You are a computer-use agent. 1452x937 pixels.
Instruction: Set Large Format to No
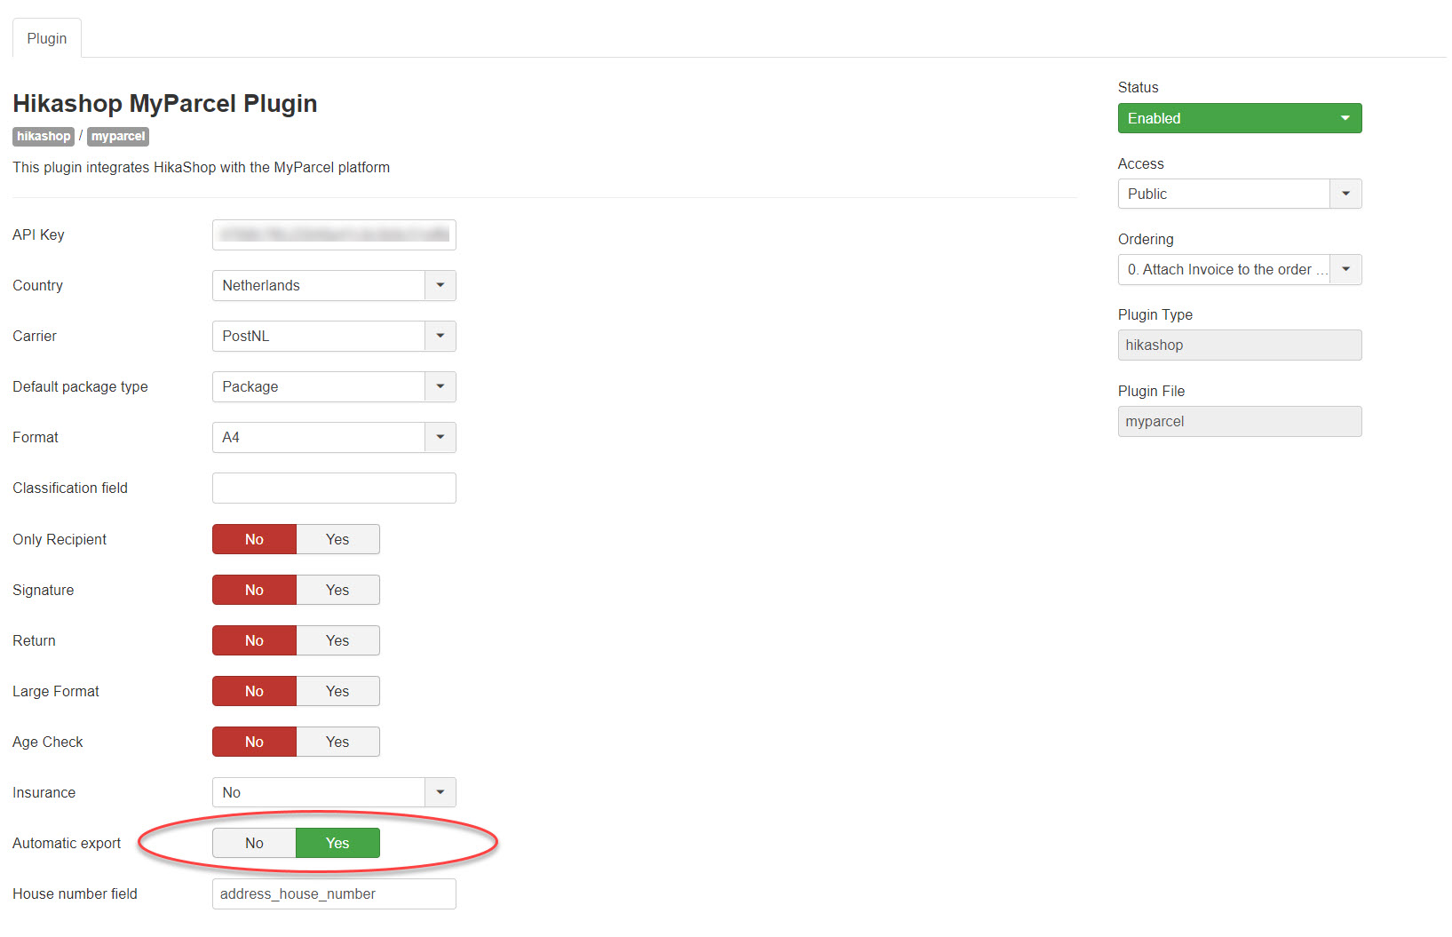(x=254, y=691)
